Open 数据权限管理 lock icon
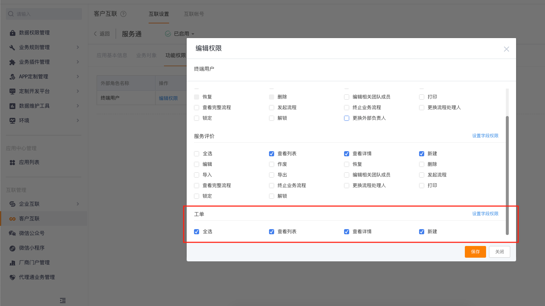Viewport: 545px width, 306px height. coord(12,33)
